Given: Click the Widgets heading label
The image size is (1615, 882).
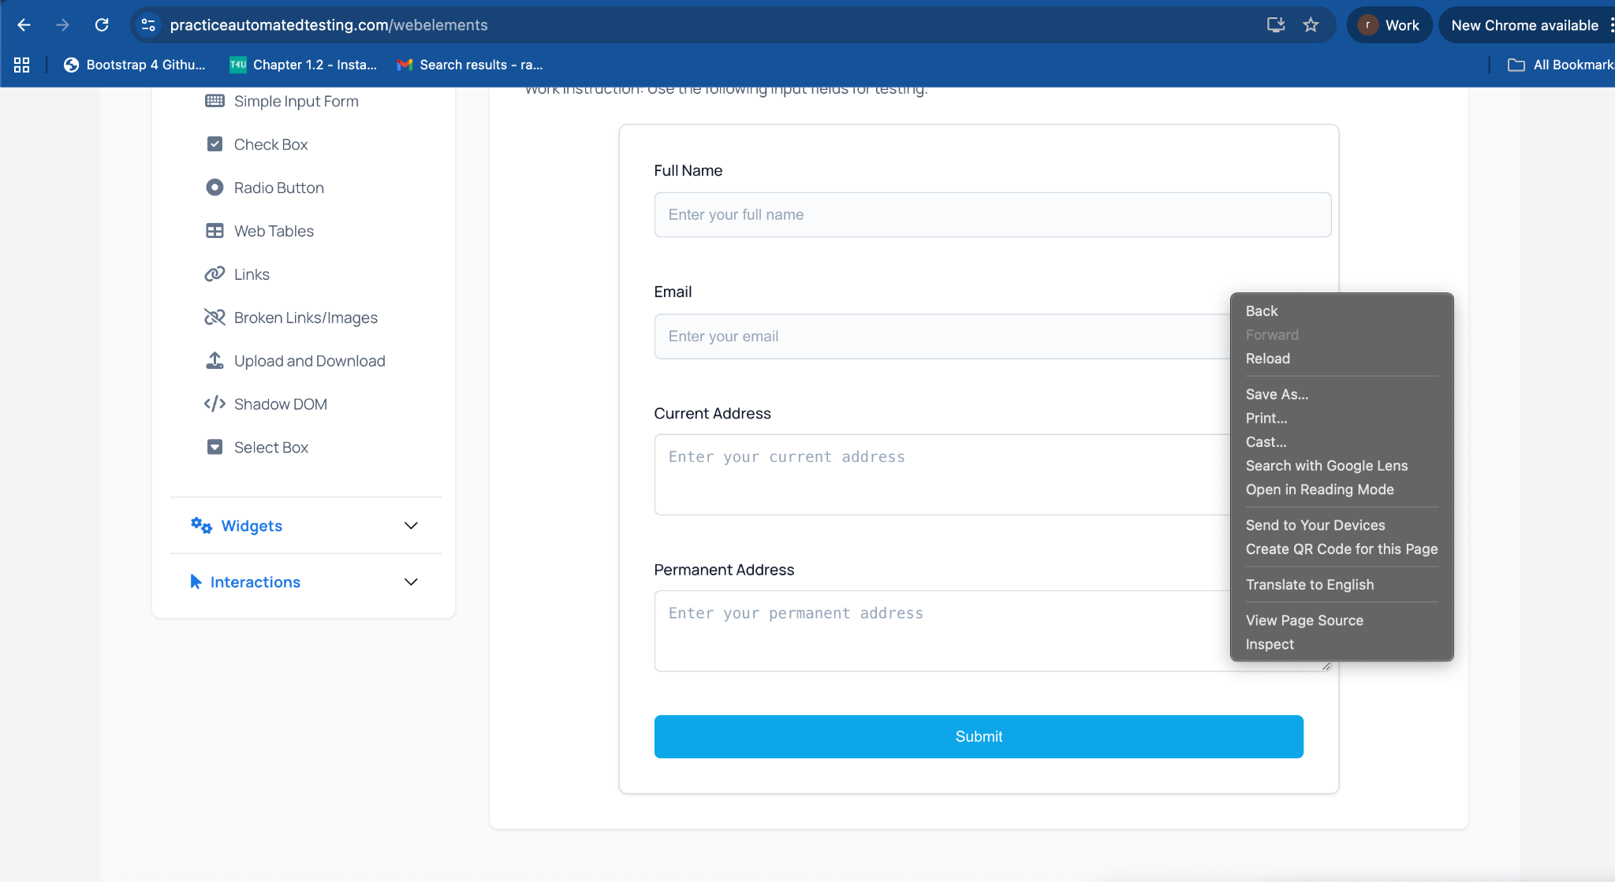Looking at the screenshot, I should coord(252,526).
